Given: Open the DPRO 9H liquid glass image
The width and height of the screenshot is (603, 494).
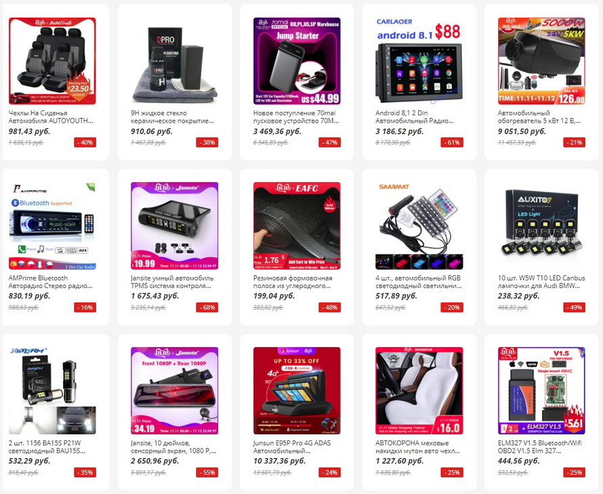Looking at the screenshot, I should click(x=175, y=61).
